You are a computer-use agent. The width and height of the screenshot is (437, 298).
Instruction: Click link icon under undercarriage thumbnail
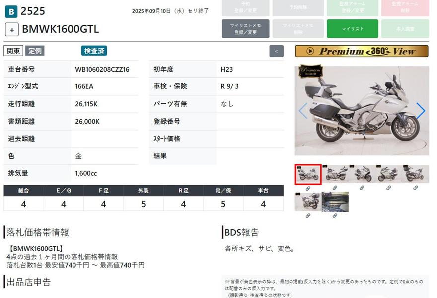tap(335, 215)
